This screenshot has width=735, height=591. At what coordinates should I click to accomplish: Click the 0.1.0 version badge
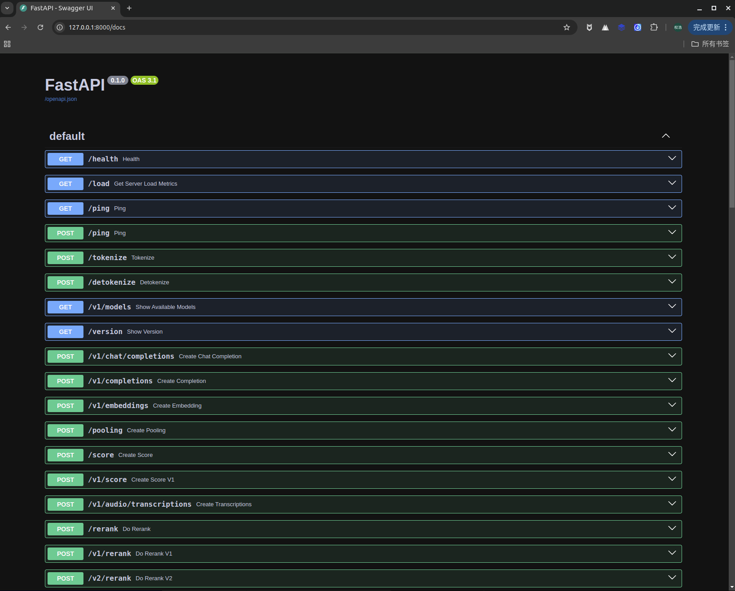click(118, 80)
